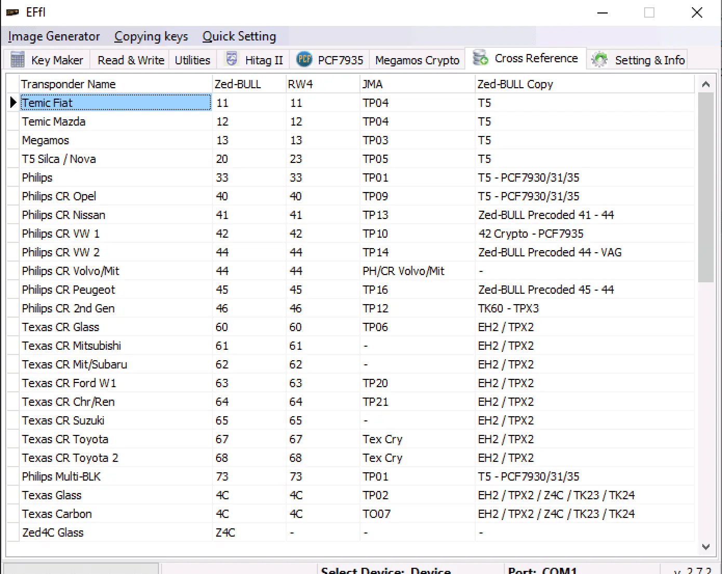Open the Image Generator menu

pos(54,36)
